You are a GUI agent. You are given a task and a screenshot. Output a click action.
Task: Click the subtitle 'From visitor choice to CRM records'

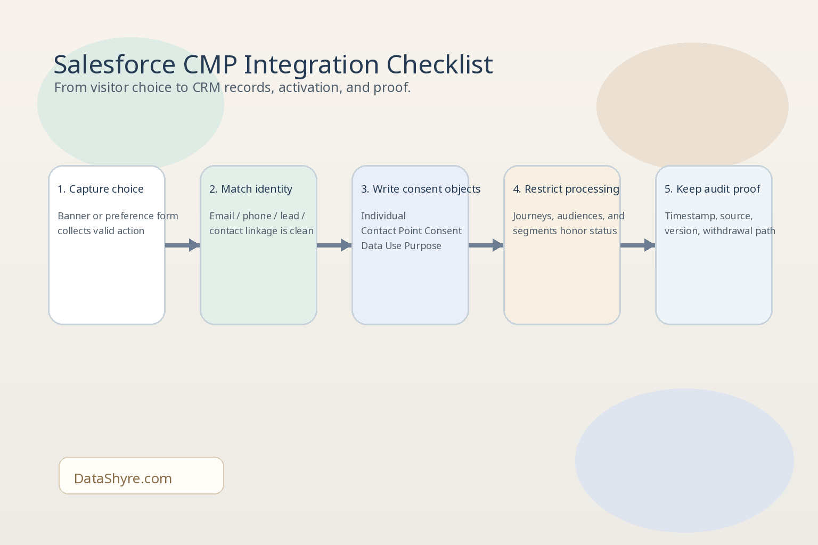click(x=165, y=87)
